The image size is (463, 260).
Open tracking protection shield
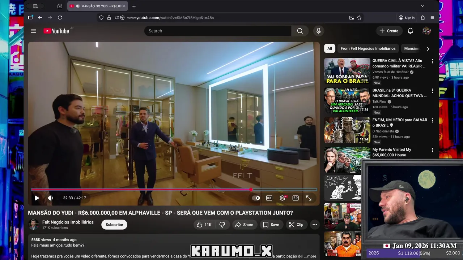(x=101, y=18)
